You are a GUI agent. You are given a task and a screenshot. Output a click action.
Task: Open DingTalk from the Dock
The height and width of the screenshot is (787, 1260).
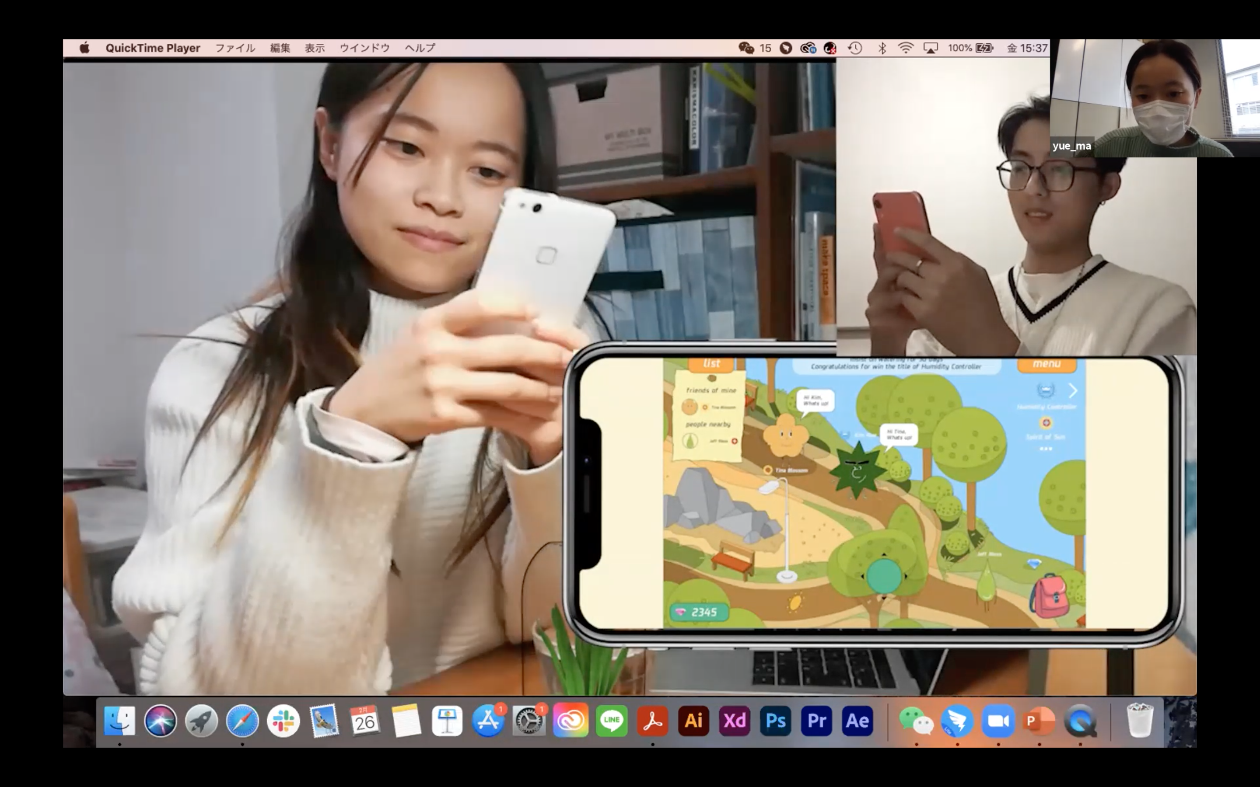pyautogui.click(x=957, y=721)
